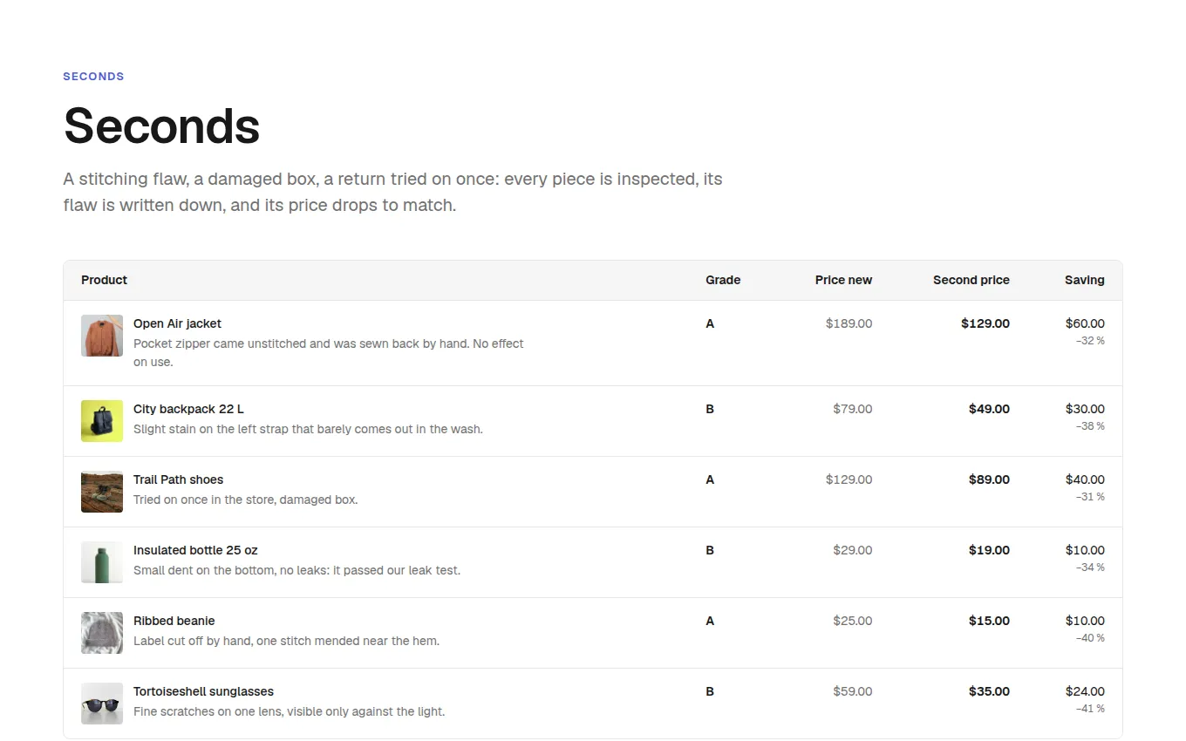Open the Open Air jacket product thumbnail
1186x741 pixels.
(x=102, y=336)
